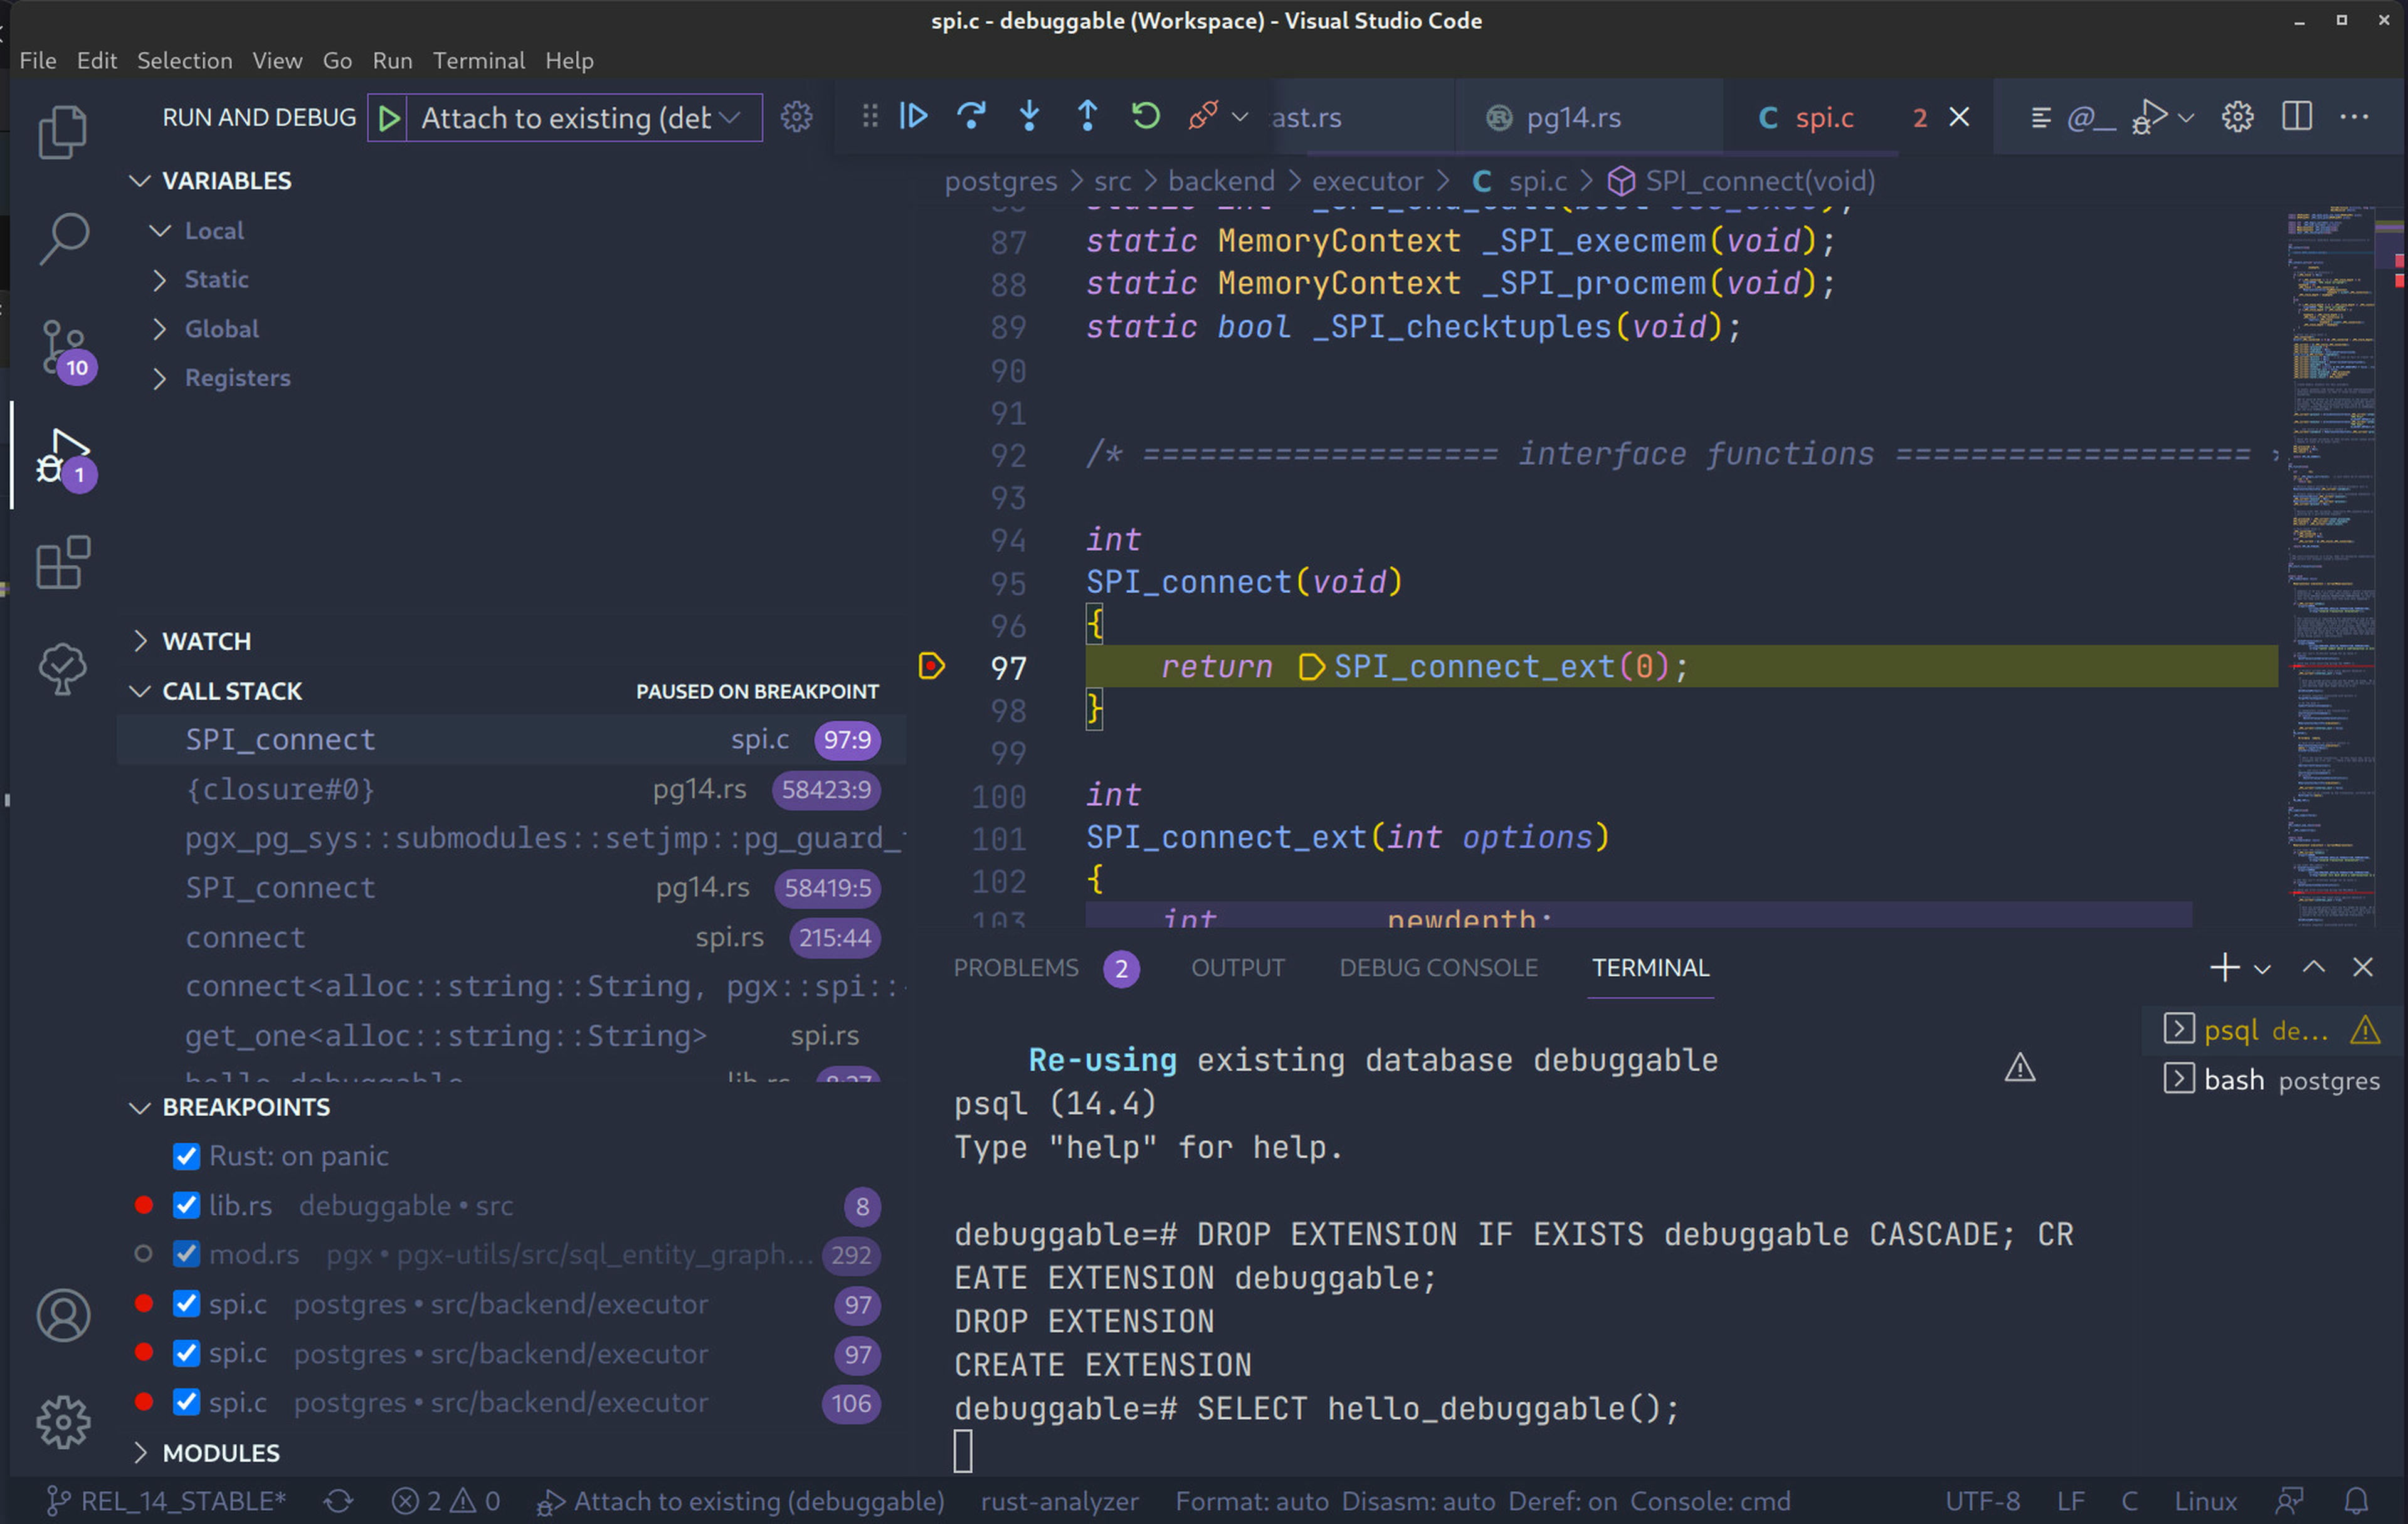Disable the lib.rs breakpoint checkbox
Viewport: 2408px width, 1524px height.
point(186,1205)
